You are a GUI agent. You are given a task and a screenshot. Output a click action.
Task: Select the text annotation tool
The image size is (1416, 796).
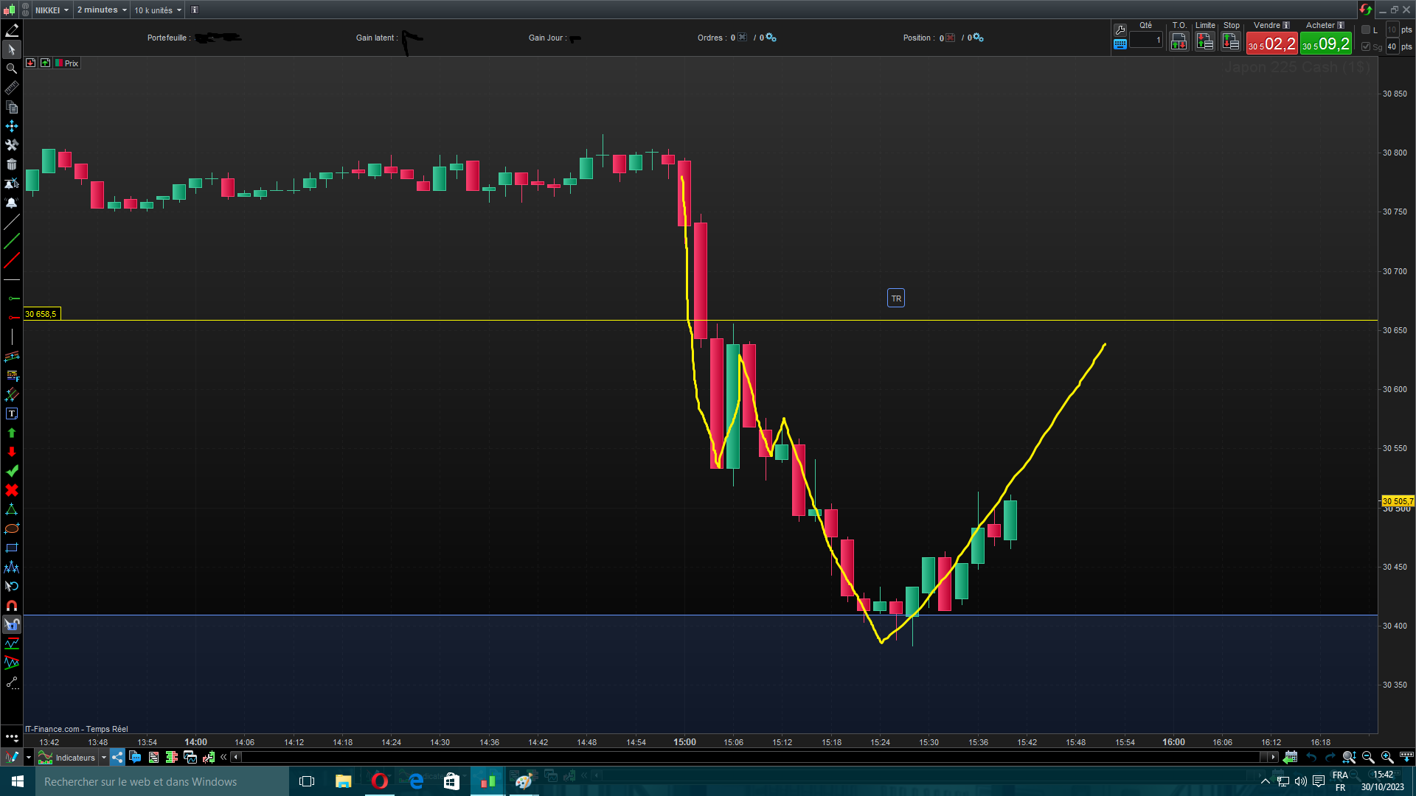[11, 414]
